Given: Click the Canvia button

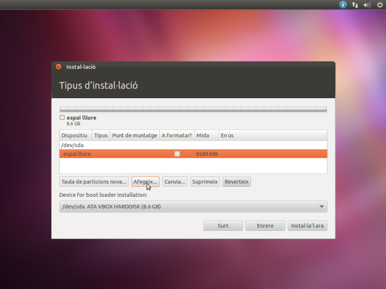Looking at the screenshot, I should click(x=175, y=182).
